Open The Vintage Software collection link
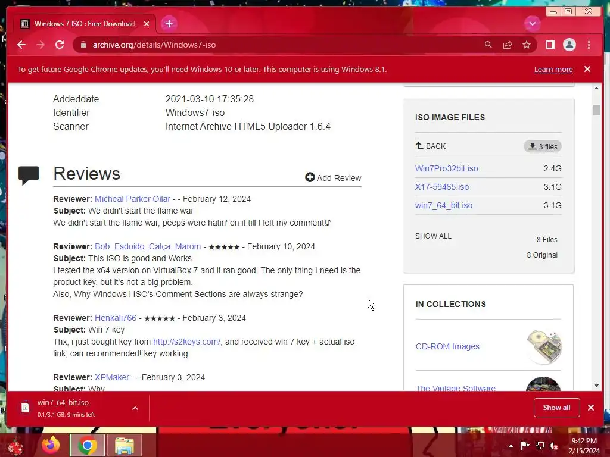 point(456,387)
